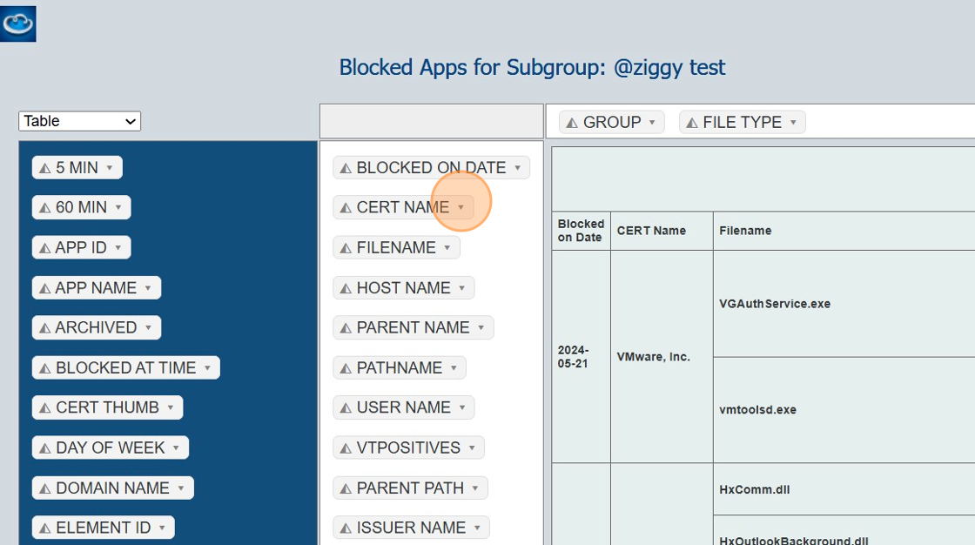Viewport: 975px width, 545px height.
Task: Click the warning triangle icon on APP ID
Action: (45, 248)
